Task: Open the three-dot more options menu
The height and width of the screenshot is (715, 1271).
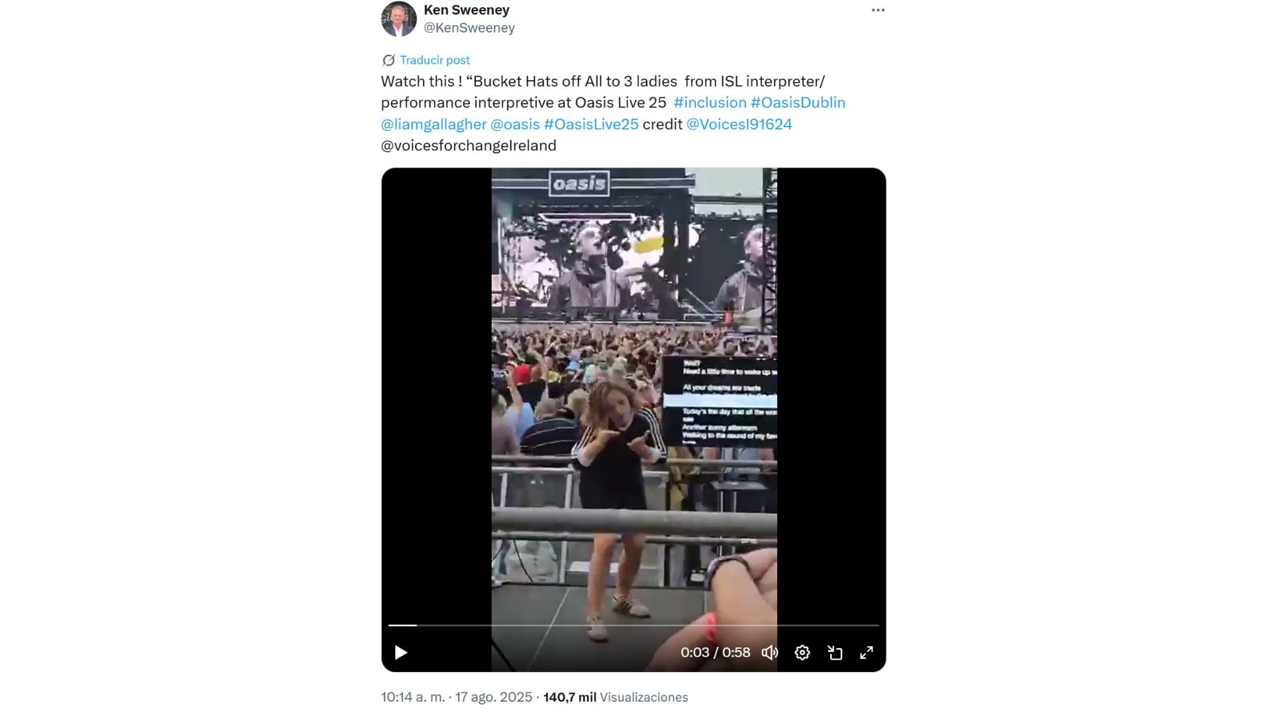Action: coord(878,10)
